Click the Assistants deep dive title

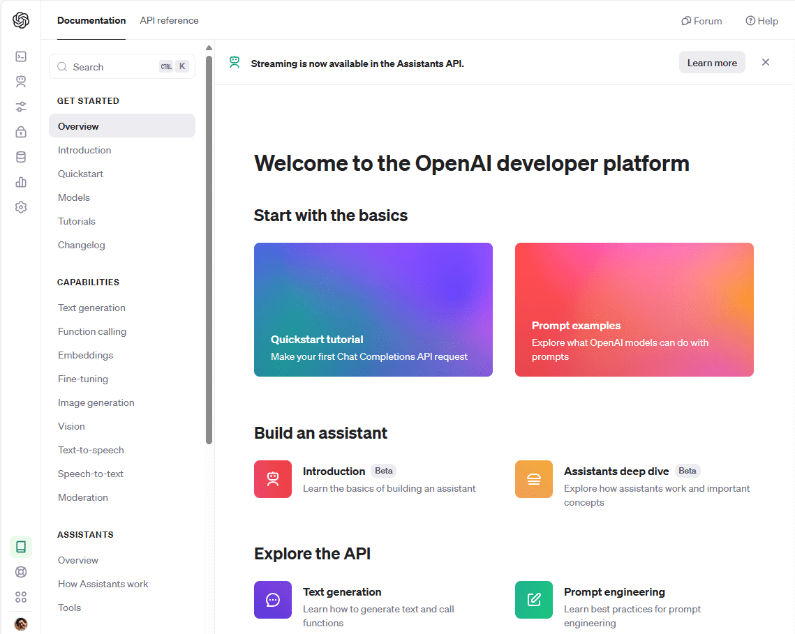(x=616, y=471)
